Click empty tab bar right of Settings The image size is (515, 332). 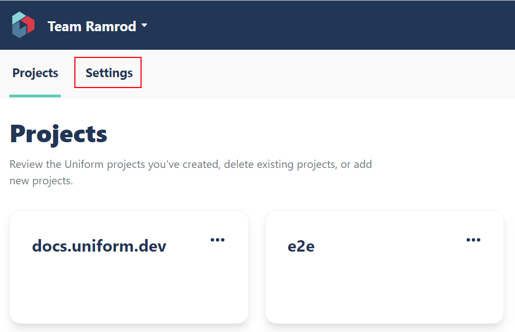[328, 73]
